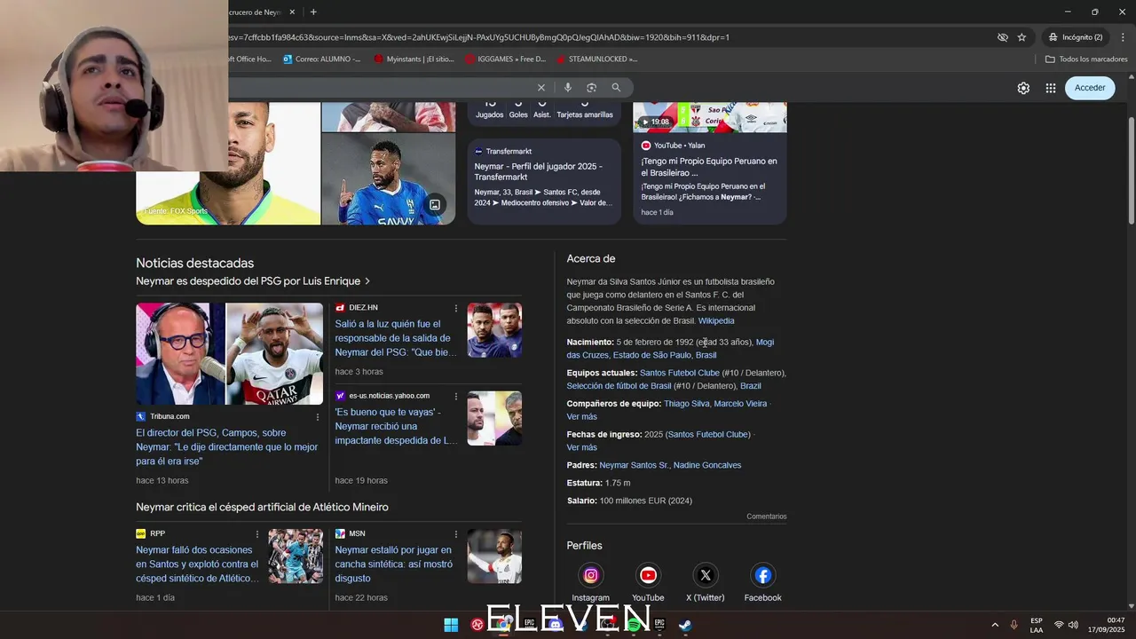Open 'Nadine Goncalves' parent link

(x=707, y=465)
